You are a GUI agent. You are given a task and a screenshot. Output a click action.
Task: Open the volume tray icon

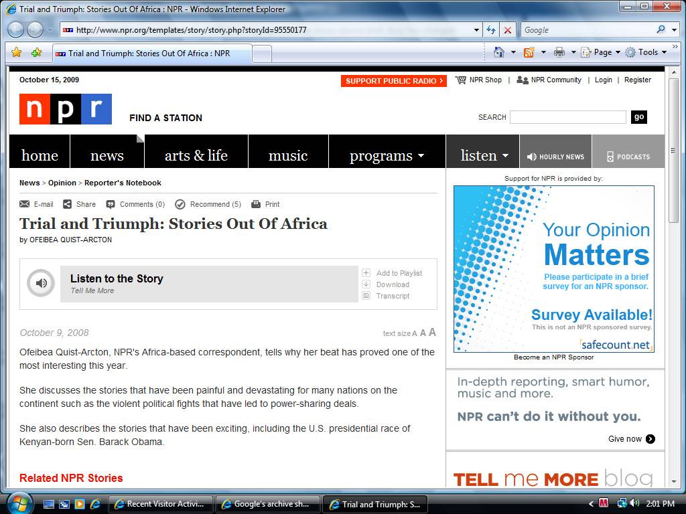click(x=635, y=503)
